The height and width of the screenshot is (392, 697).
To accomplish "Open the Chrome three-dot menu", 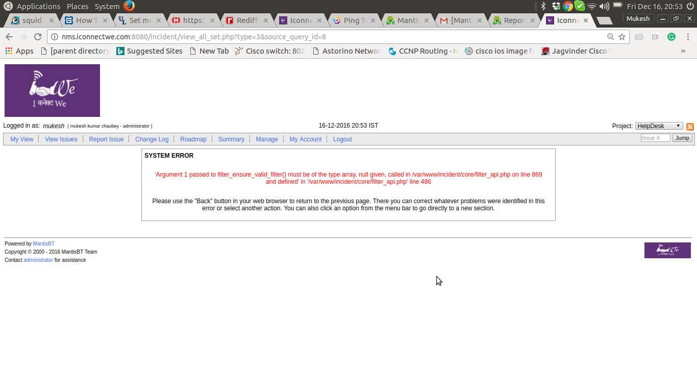I will tap(688, 37).
